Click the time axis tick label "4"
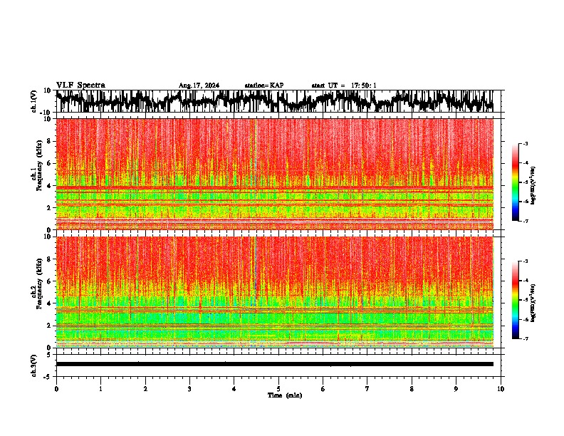564x436 pixels. [x=234, y=389]
